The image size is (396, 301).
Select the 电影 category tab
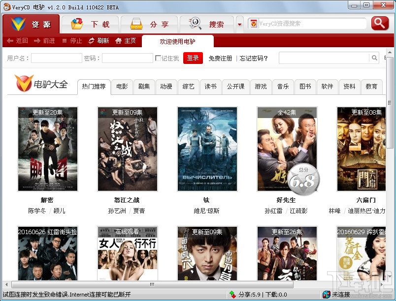(x=122, y=87)
